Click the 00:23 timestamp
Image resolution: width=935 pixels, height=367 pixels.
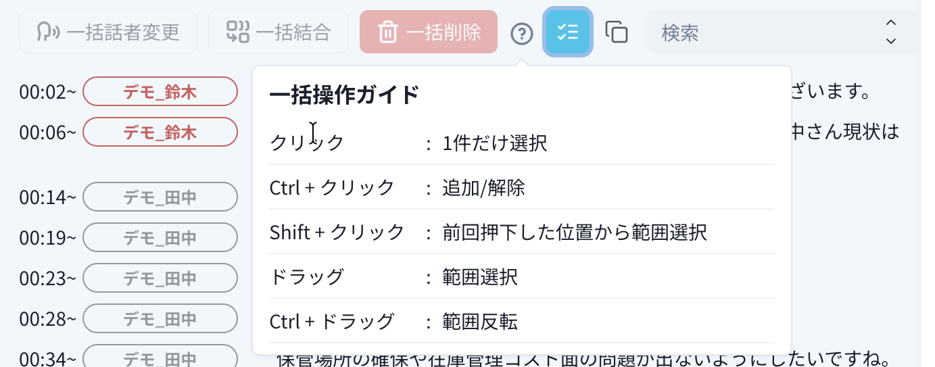pyautogui.click(x=47, y=278)
